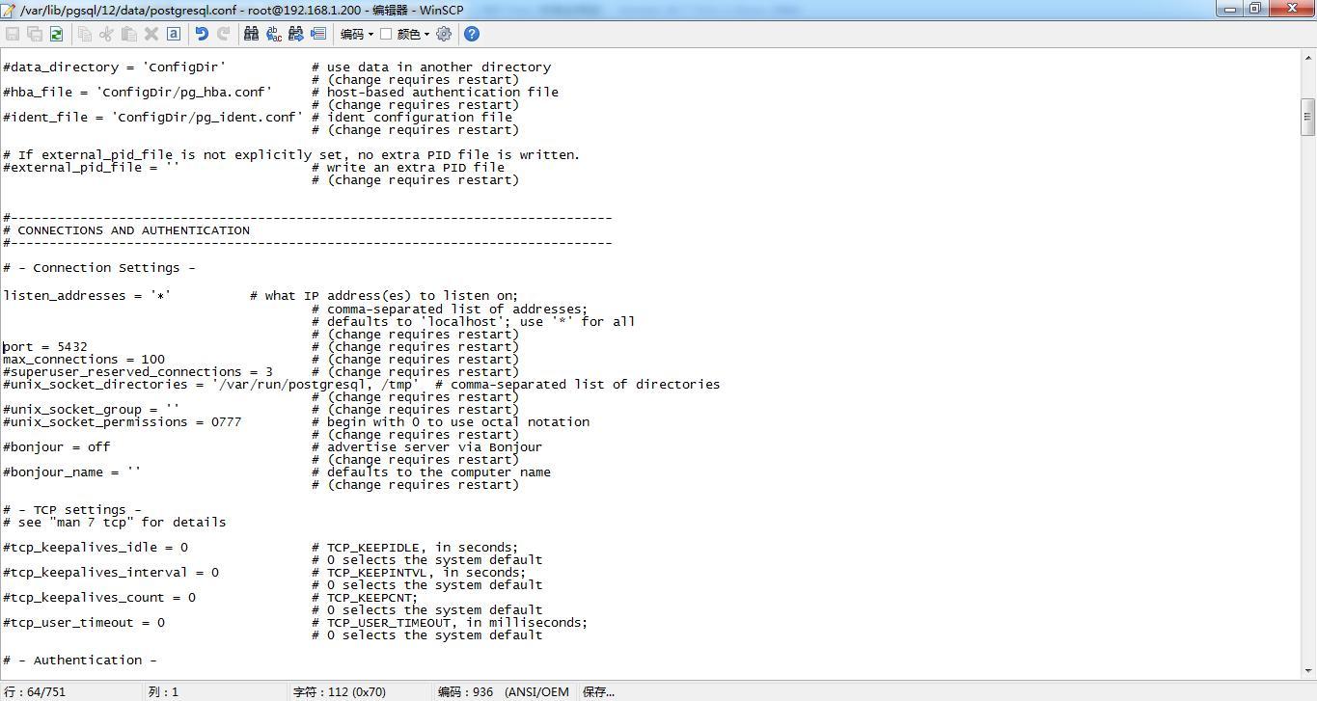Viewport: 1317px width, 701px height.
Task: Click the Find Next icon
Action: pos(296,34)
